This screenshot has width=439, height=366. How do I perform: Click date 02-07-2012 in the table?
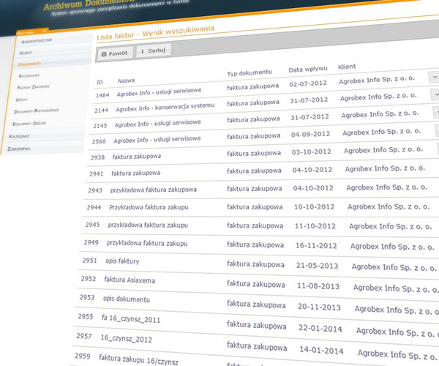coord(308,83)
